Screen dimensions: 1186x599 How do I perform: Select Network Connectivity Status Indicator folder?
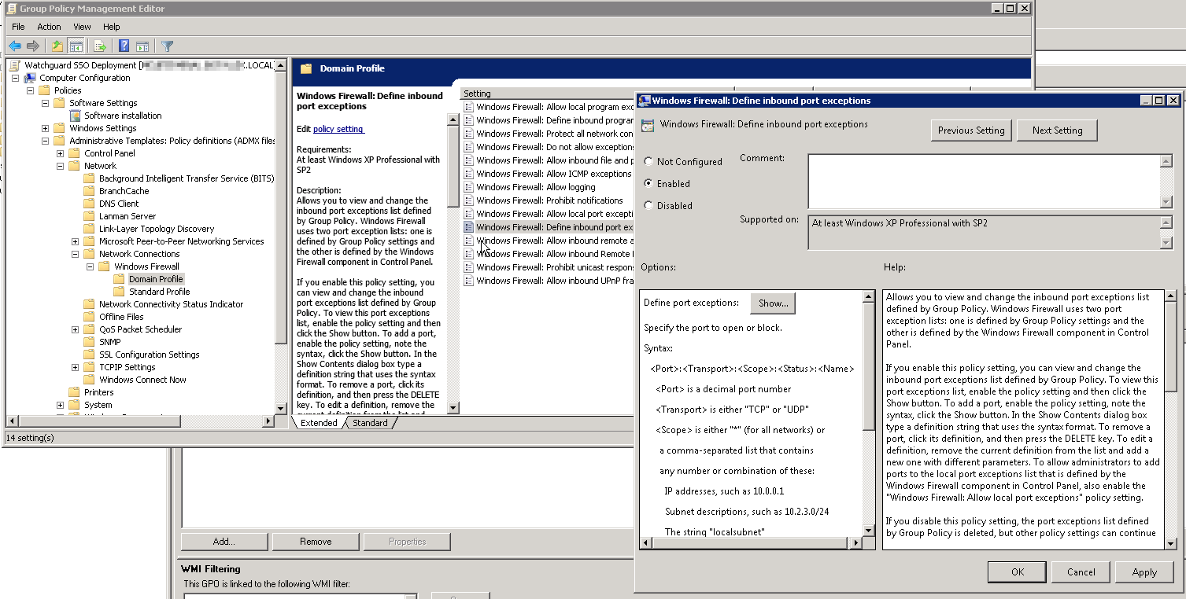[171, 304]
